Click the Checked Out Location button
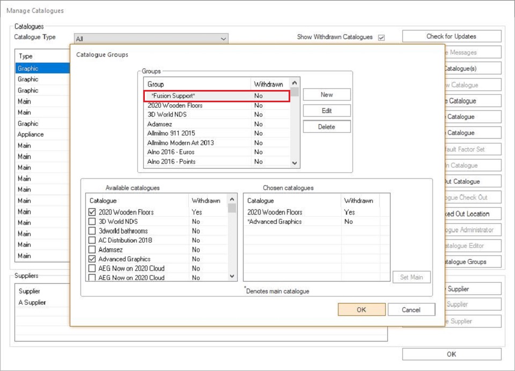 473,214
